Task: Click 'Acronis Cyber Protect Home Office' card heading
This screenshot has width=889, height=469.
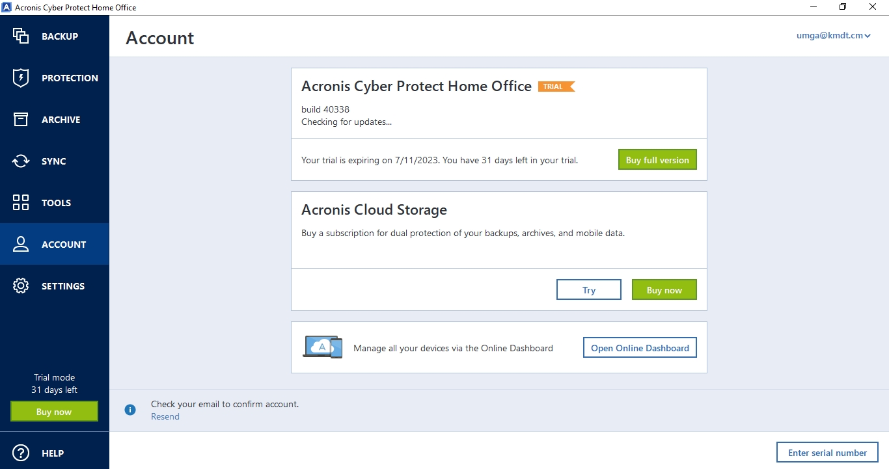Action: tap(417, 87)
